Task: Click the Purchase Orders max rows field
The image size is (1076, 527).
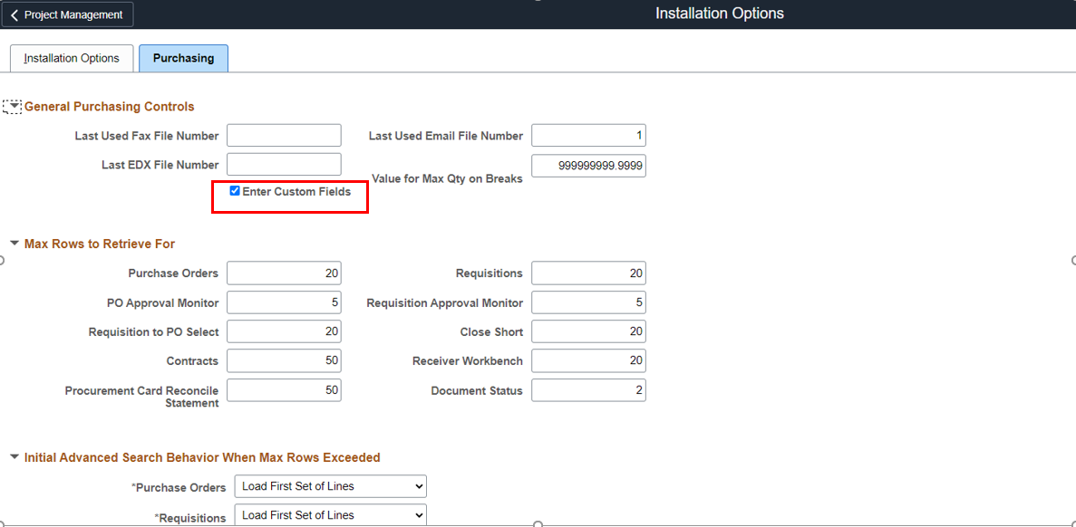Action: (x=284, y=273)
